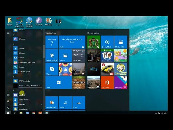Launch the Movie Maker tile
This screenshot has height=130, width=173.
52,103
